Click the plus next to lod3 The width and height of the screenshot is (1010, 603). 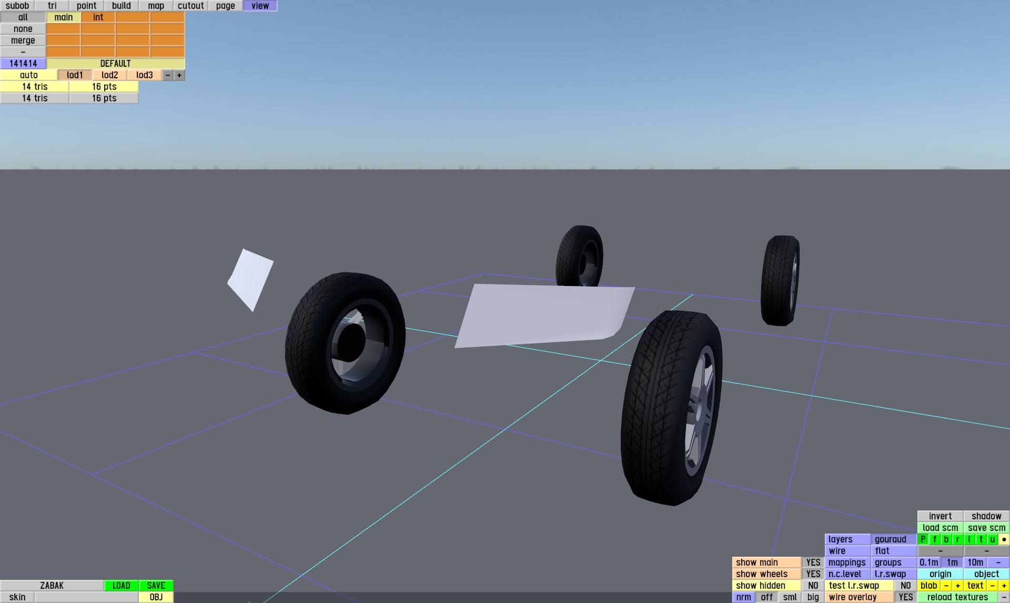(179, 75)
